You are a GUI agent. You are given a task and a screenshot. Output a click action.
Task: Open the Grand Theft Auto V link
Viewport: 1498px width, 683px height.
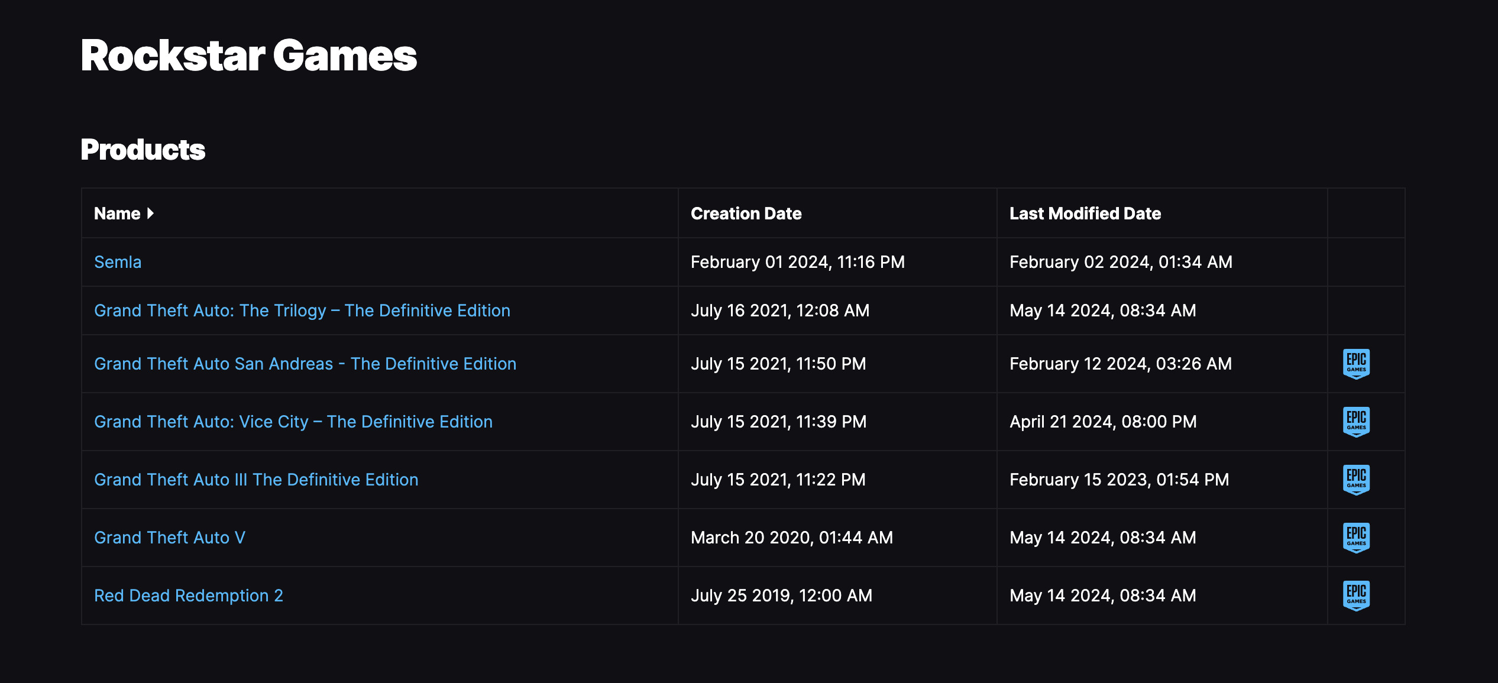coord(170,538)
